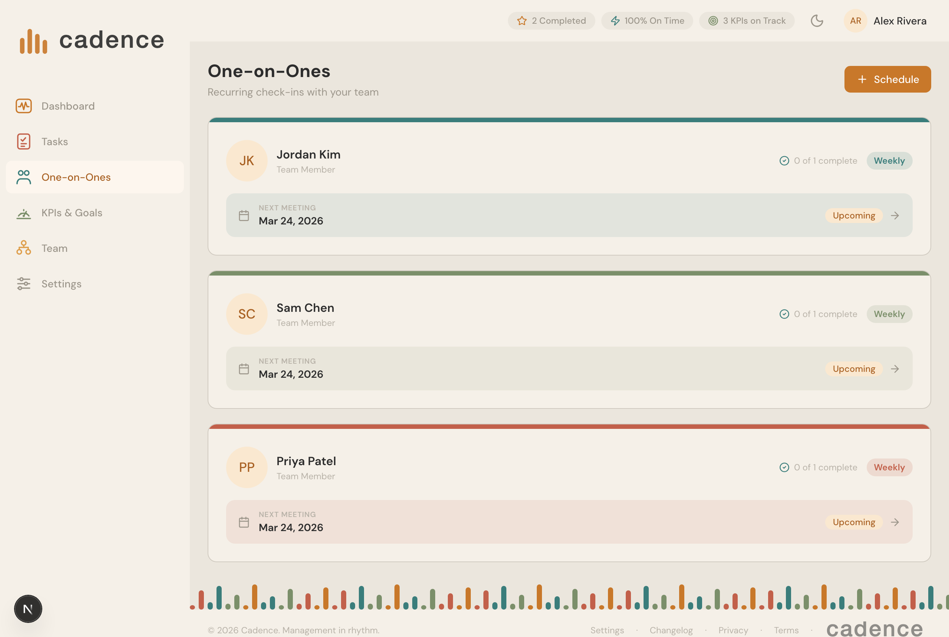The image size is (949, 637).
Task: Click Jordan Kim's completion check circle
Action: (784, 161)
